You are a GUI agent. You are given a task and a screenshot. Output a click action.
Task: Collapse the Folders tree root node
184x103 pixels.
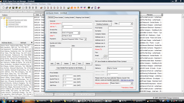point(2,18)
